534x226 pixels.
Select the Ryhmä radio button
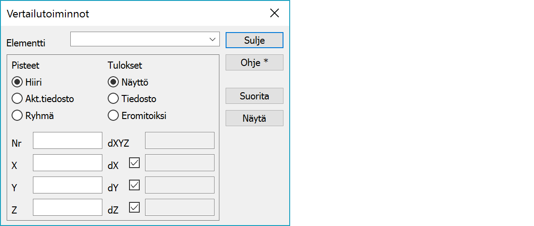17,115
